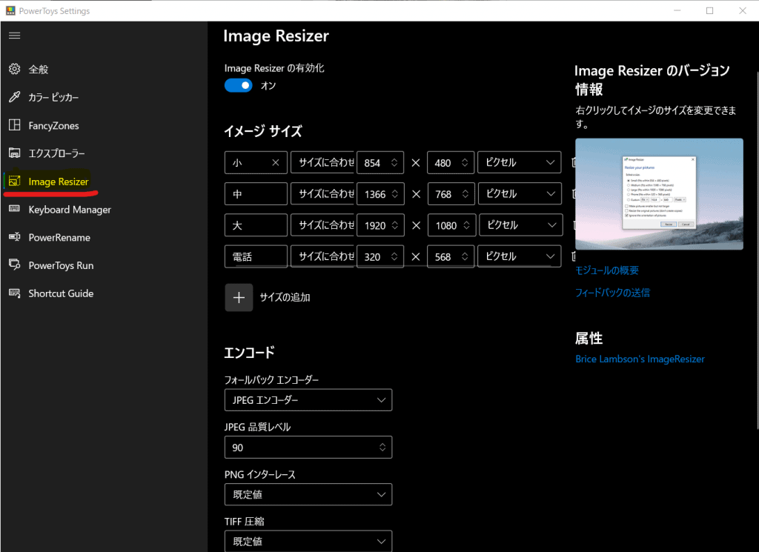Clear the 小 size name with X
This screenshot has height=552, width=759.
(x=276, y=162)
